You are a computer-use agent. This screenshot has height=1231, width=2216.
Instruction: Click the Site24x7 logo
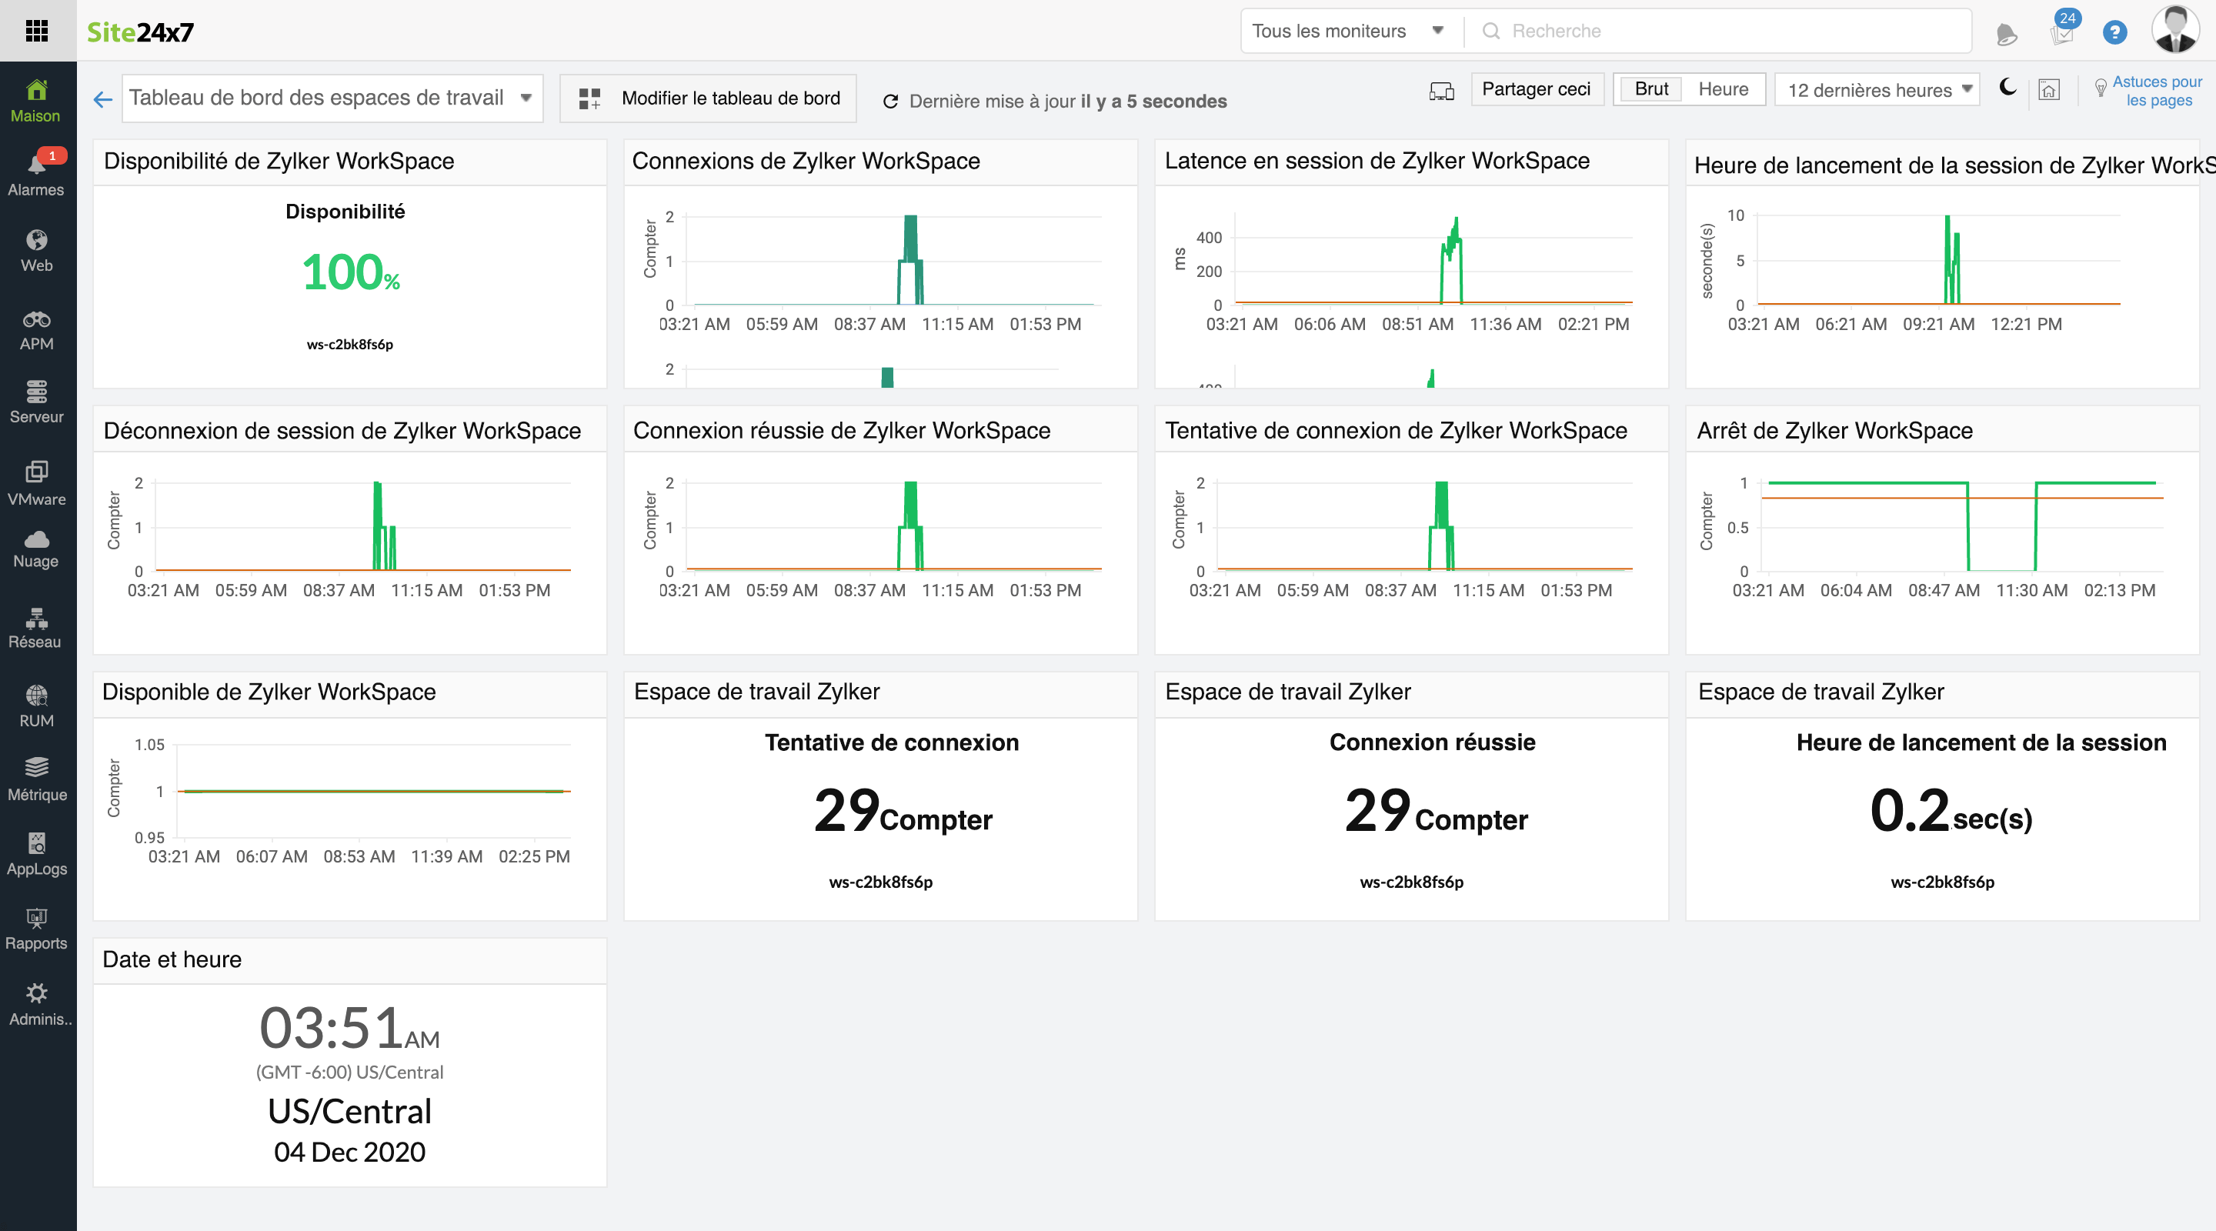(140, 32)
